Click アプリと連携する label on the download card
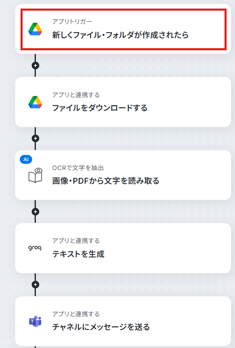 (x=76, y=95)
